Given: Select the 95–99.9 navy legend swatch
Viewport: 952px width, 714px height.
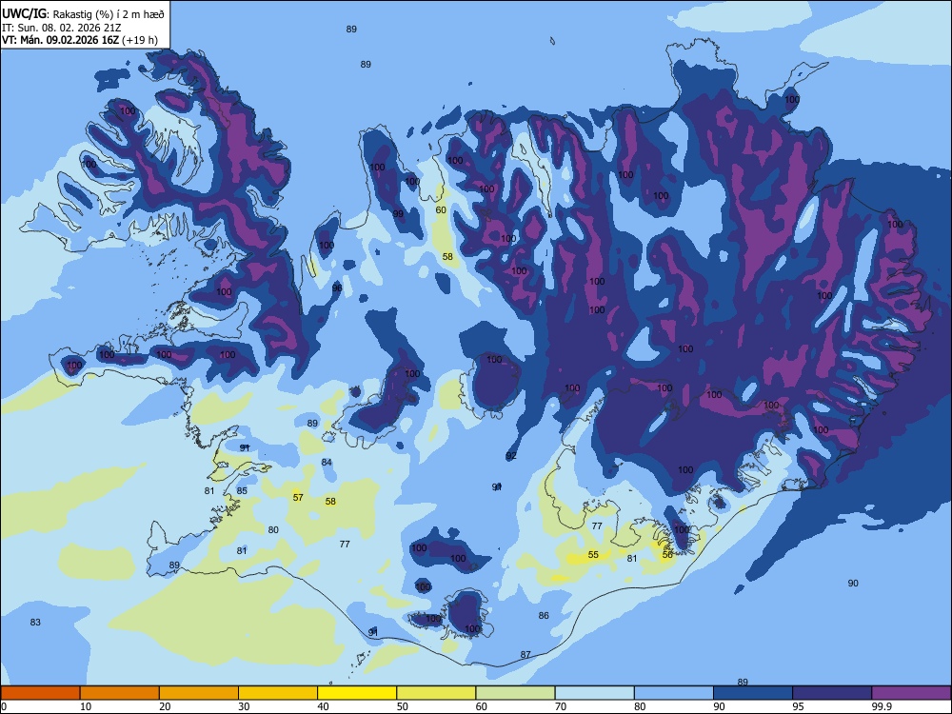Looking at the screenshot, I should (832, 693).
